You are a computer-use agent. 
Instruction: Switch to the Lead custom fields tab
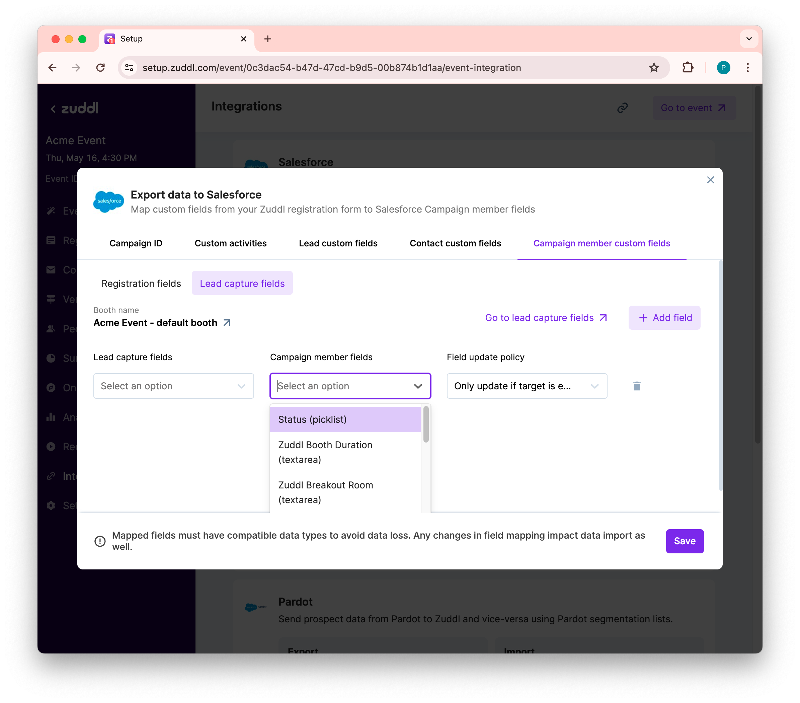coord(338,243)
